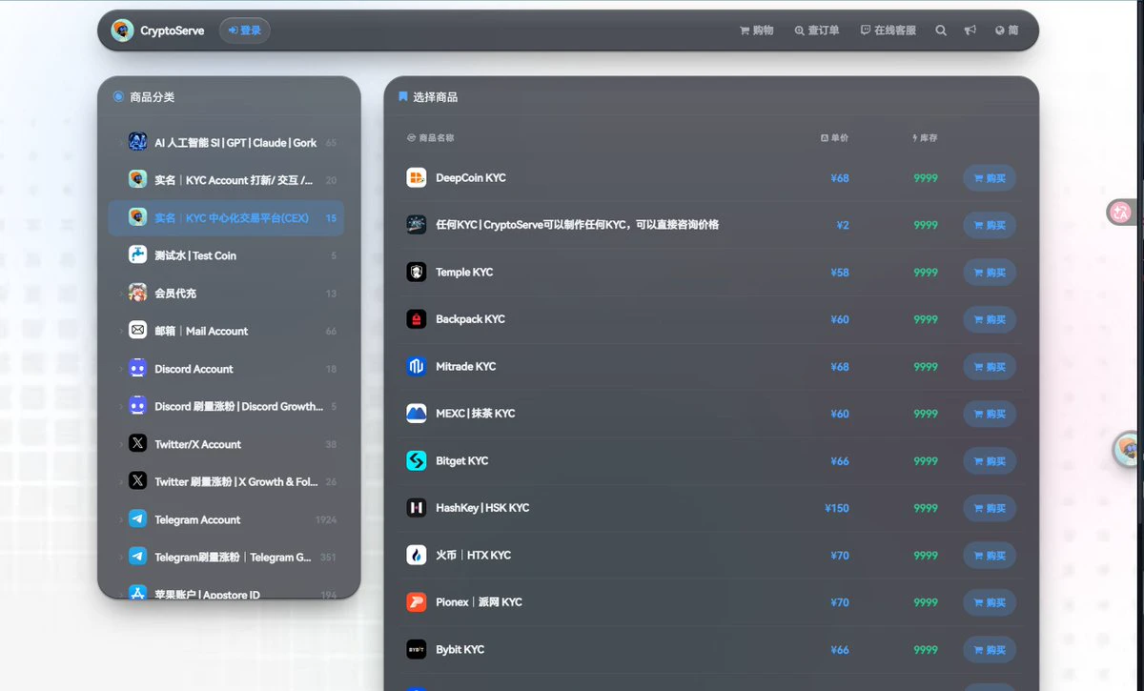
Task: Open the 查订单 order lookup link
Action: 817,30
